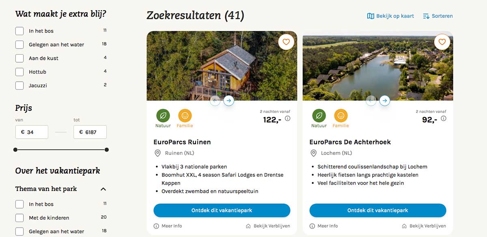Click Familie smiley icon on Achterhoek card

pos(341,116)
